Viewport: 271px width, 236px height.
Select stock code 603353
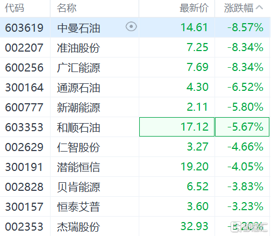(24, 127)
